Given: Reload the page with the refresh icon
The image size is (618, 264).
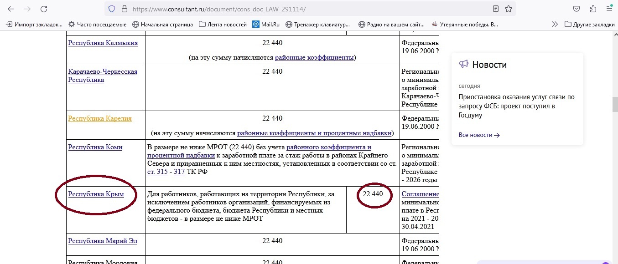Looking at the screenshot, I should click(44, 9).
